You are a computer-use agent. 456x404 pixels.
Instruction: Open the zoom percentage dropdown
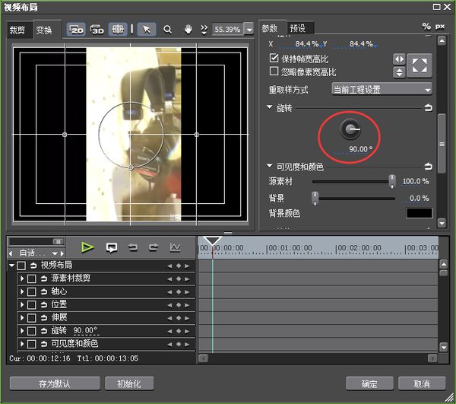[x=249, y=30]
